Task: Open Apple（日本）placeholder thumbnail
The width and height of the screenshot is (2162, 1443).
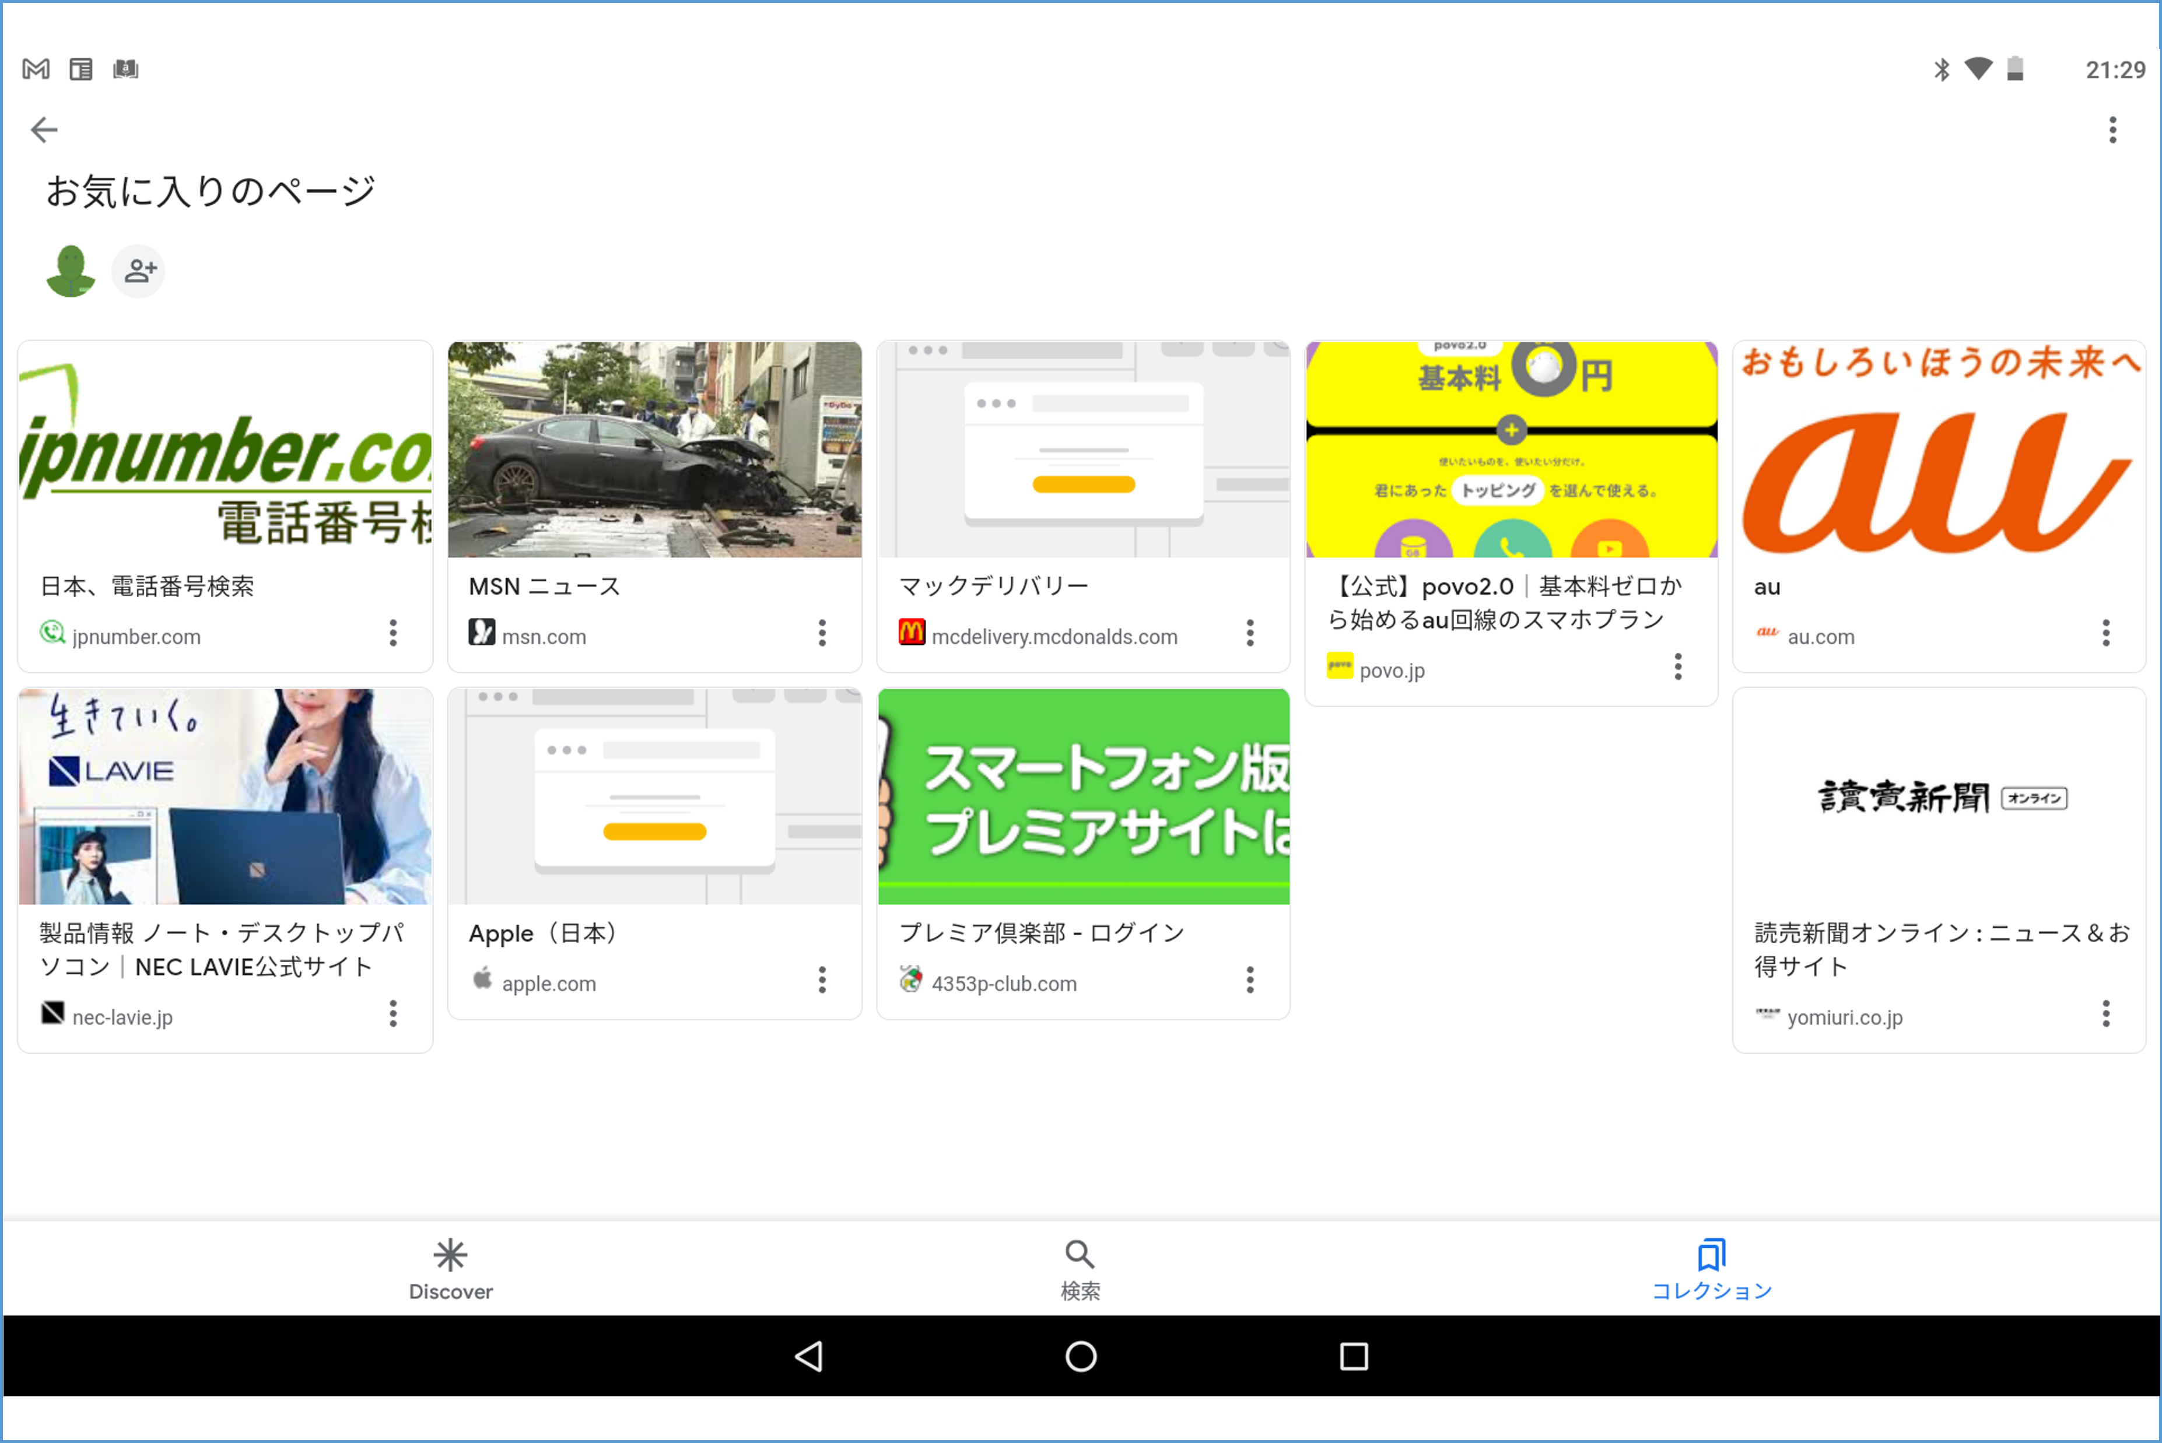Action: [x=654, y=797]
